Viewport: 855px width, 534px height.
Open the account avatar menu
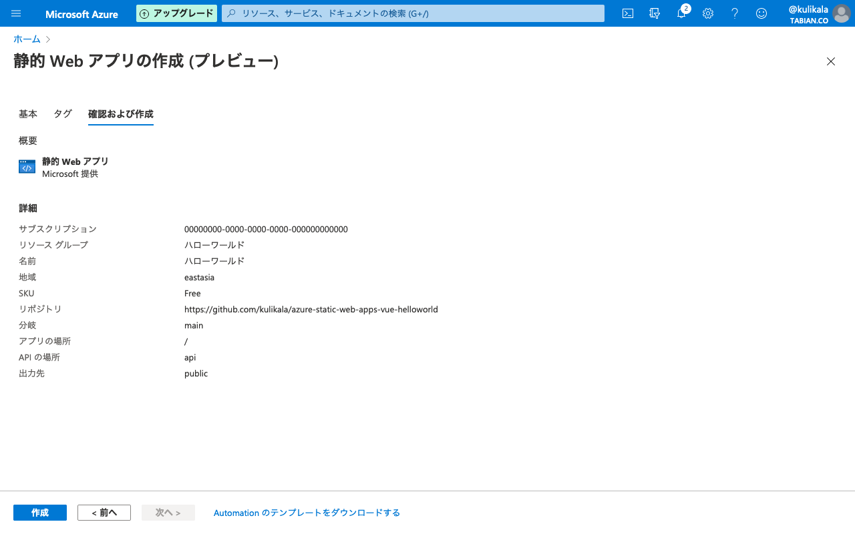click(x=842, y=13)
